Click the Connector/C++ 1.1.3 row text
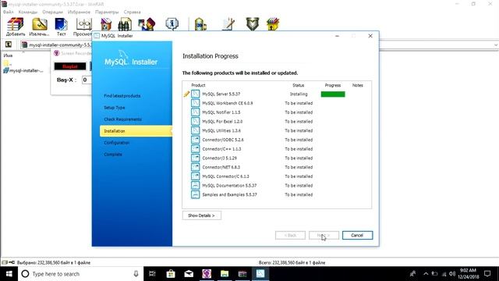This screenshot has height=281, width=499. coord(221,149)
